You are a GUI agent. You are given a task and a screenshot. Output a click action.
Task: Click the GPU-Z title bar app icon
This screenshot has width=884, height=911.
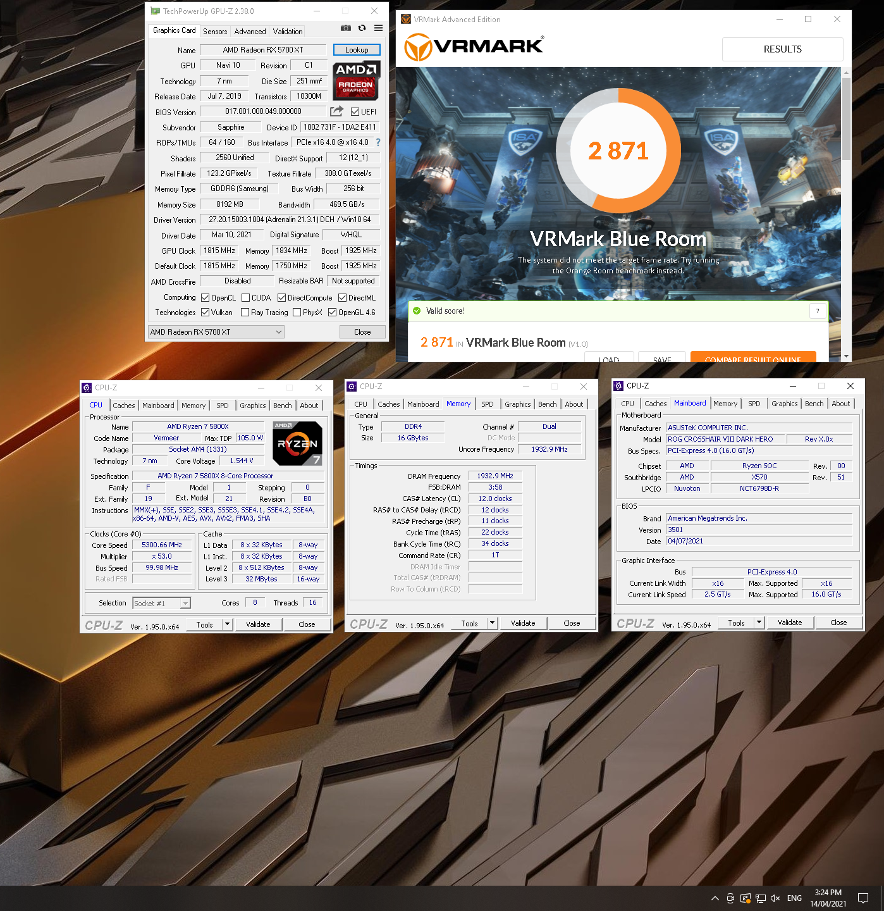(x=155, y=11)
